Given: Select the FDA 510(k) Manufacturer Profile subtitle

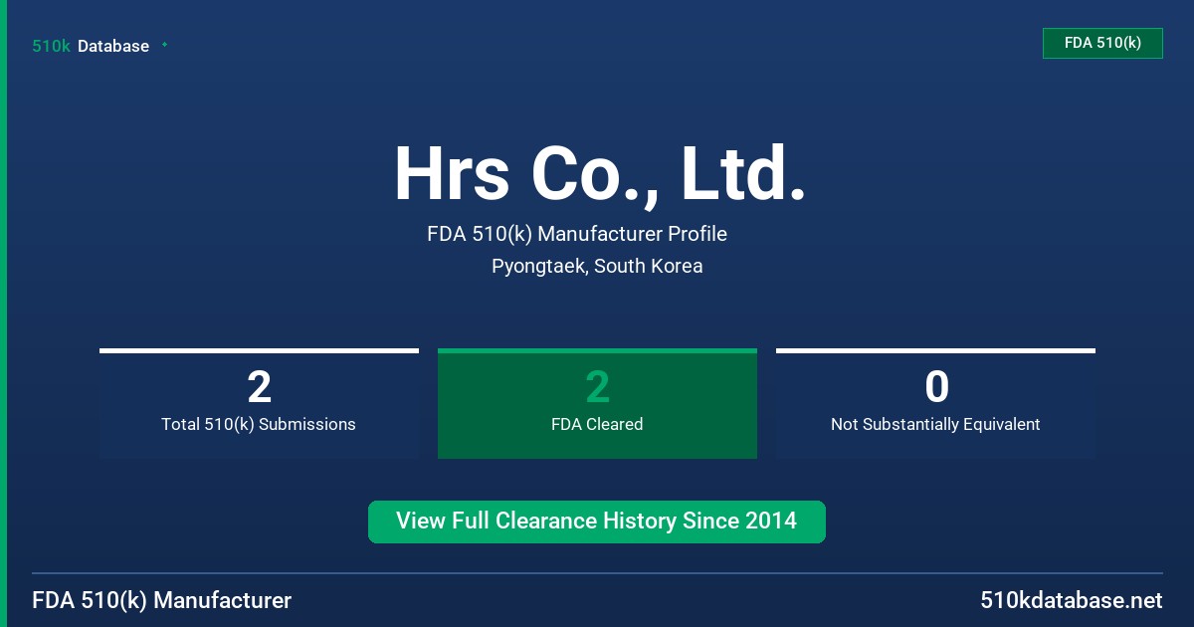Looking at the screenshot, I should [x=577, y=234].
